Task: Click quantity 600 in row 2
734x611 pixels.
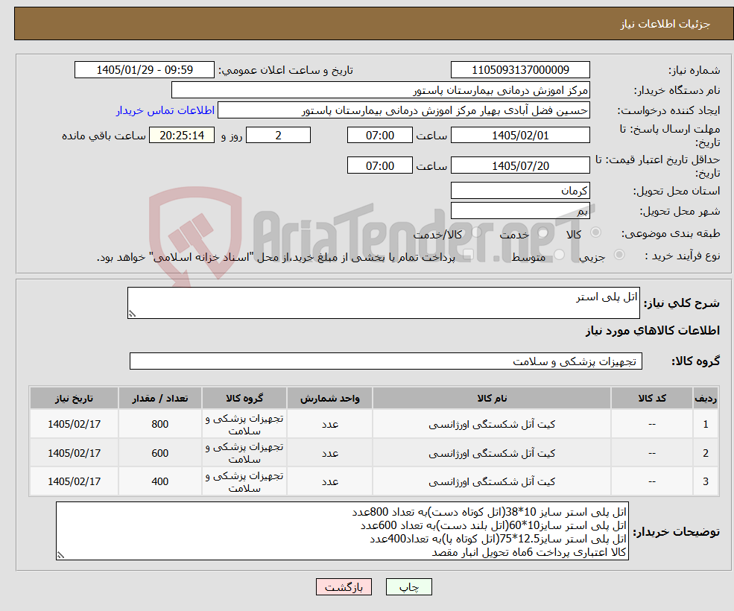Action: point(160,453)
